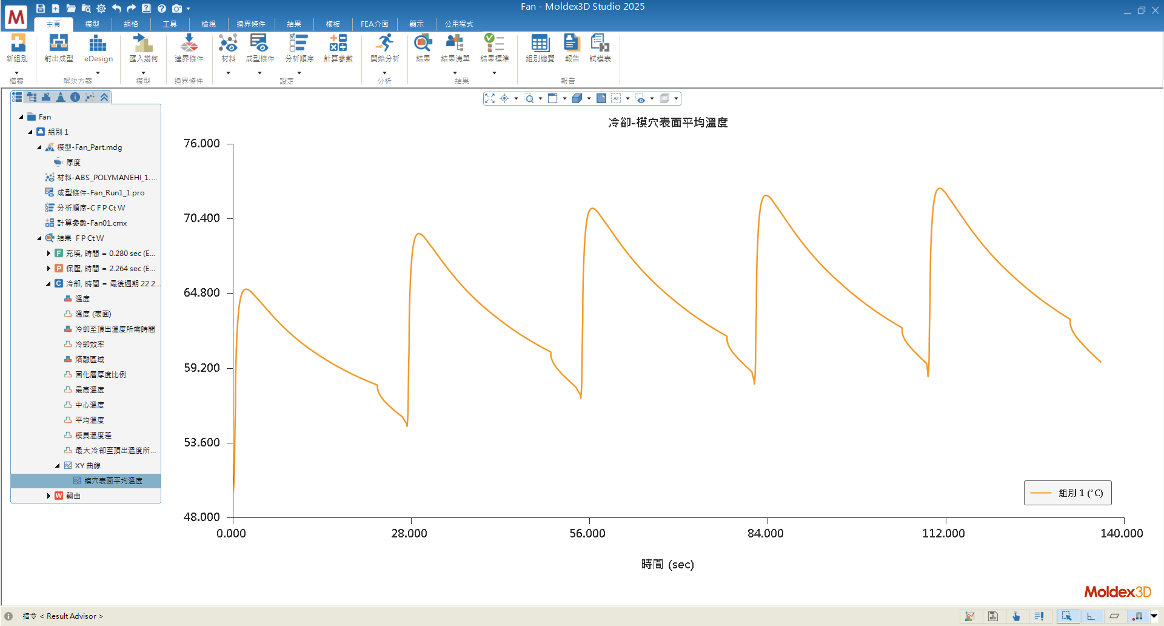
Task: Open the 材料 dropdown arrow
Action: (229, 73)
